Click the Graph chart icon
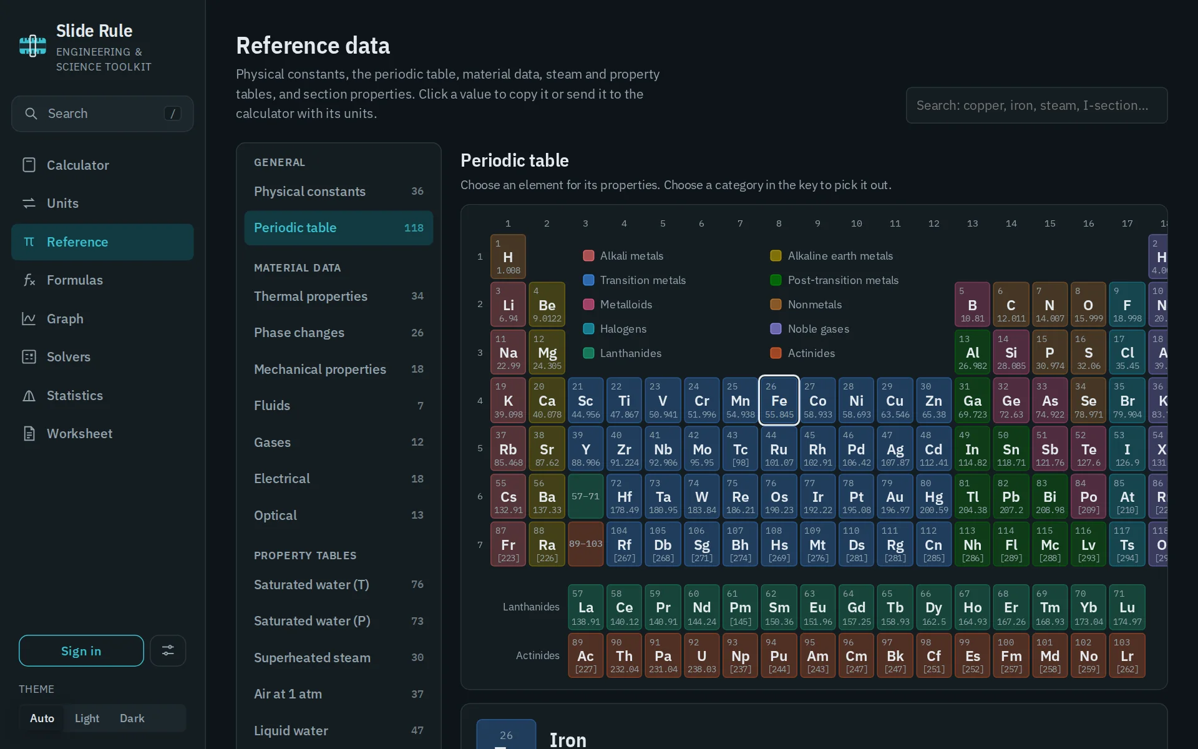 pyautogui.click(x=29, y=318)
